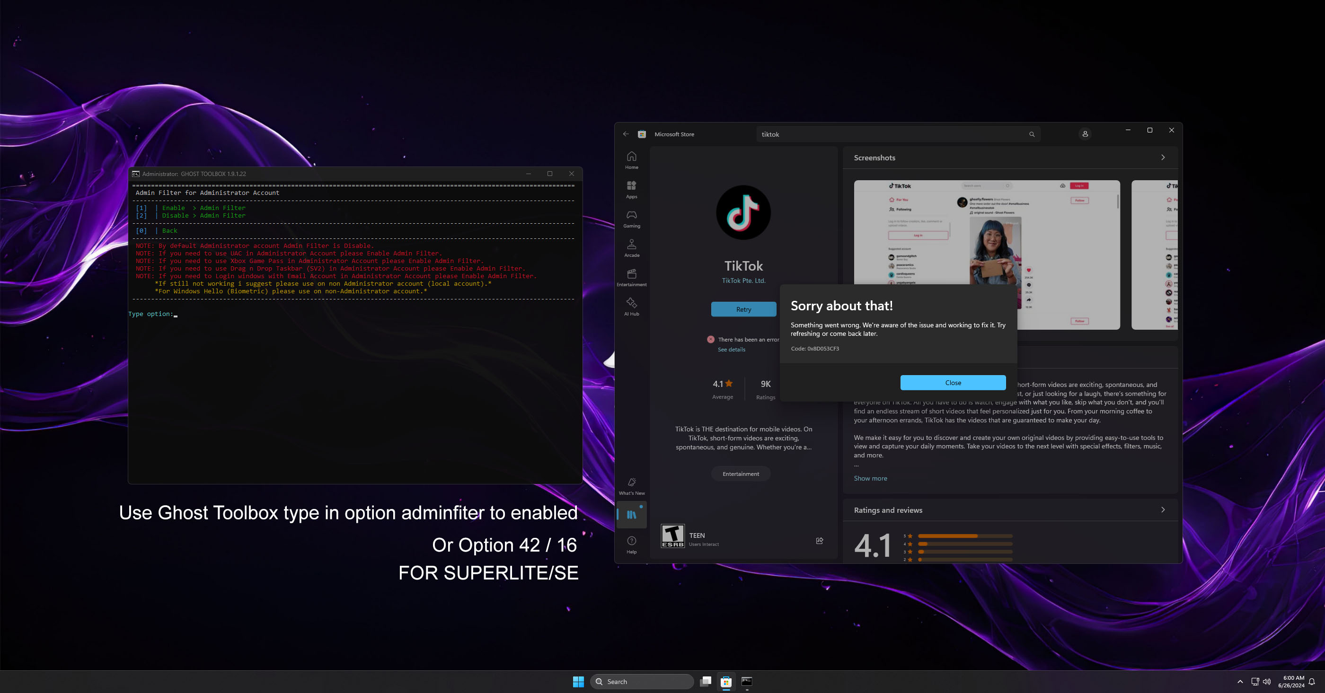Open the Windows Start menu
Image resolution: width=1325 pixels, height=693 pixels.
click(x=578, y=681)
